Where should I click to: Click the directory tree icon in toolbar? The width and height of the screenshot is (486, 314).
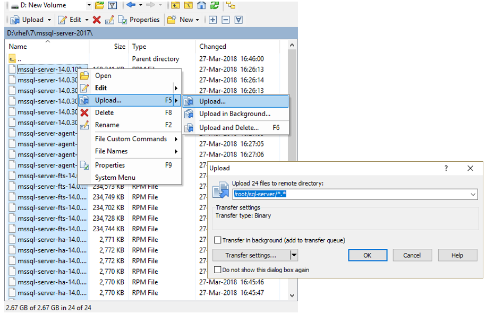(230, 5)
